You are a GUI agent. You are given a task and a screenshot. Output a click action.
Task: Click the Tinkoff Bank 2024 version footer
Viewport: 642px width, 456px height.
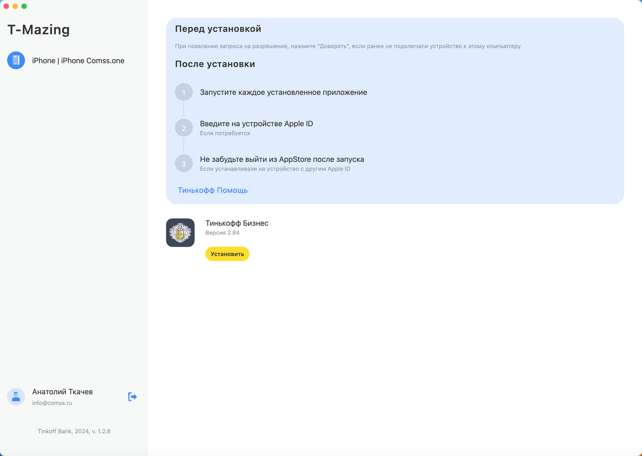tap(74, 431)
